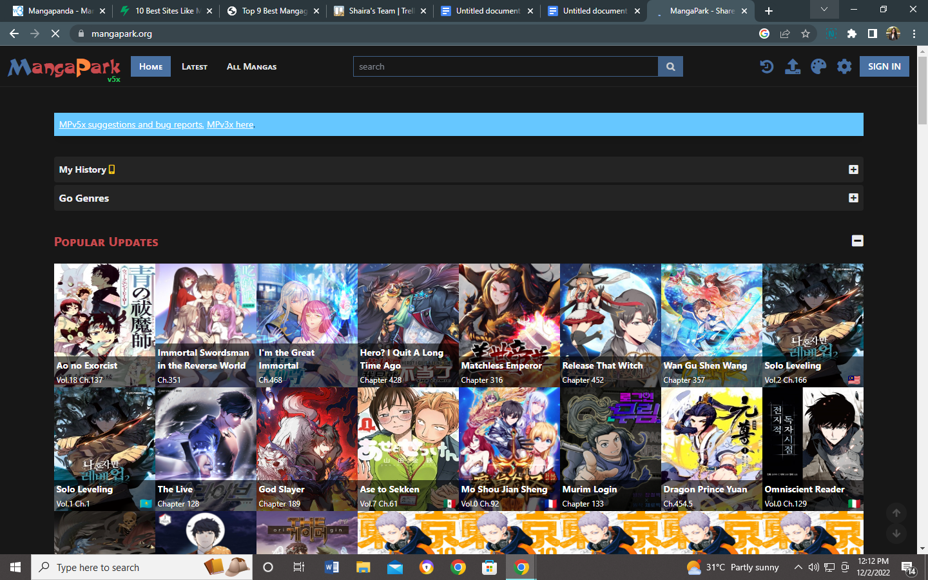Open the site settings gear icon
Viewport: 928px width, 580px height.
pos(844,66)
